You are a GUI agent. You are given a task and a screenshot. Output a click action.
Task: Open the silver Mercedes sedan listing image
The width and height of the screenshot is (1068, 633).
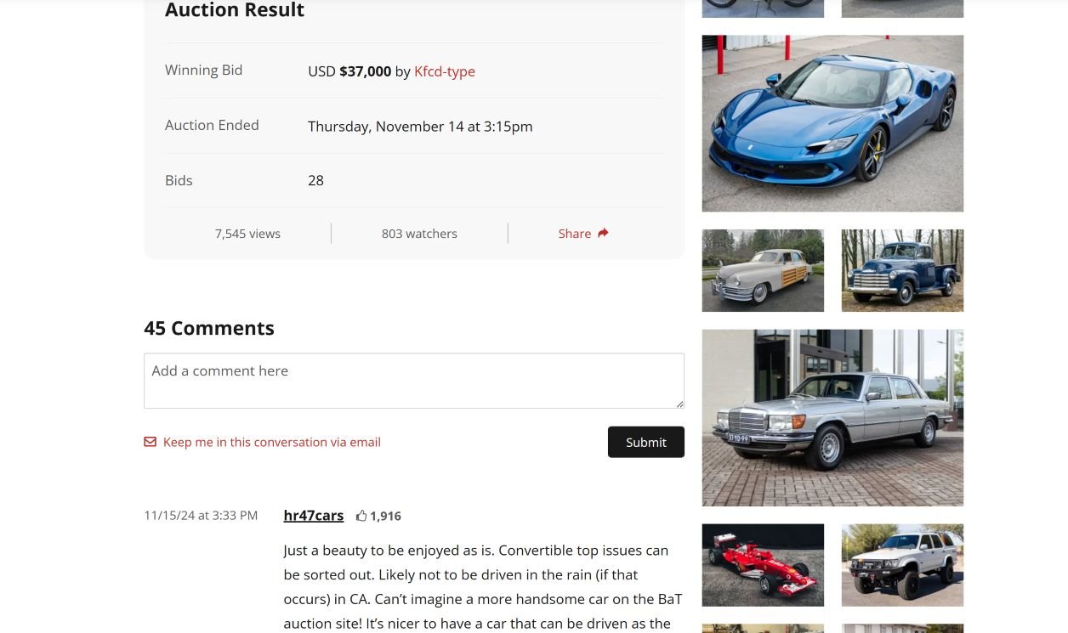[x=832, y=418]
